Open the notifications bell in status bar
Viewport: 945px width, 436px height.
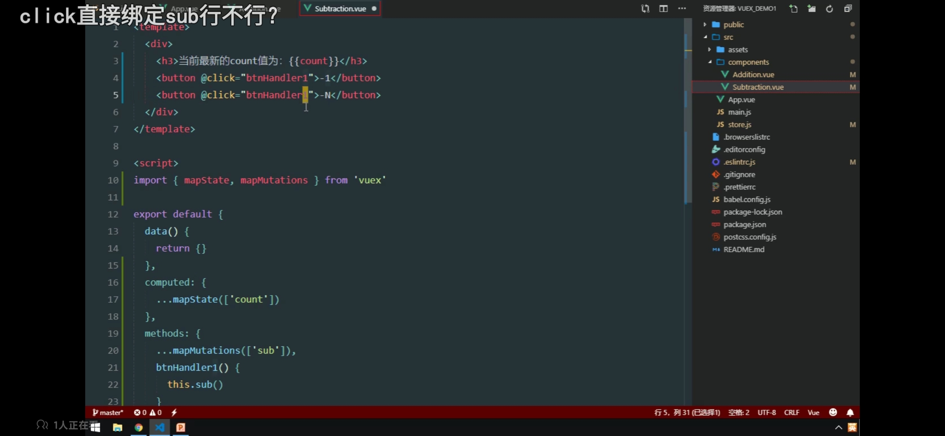coord(850,412)
